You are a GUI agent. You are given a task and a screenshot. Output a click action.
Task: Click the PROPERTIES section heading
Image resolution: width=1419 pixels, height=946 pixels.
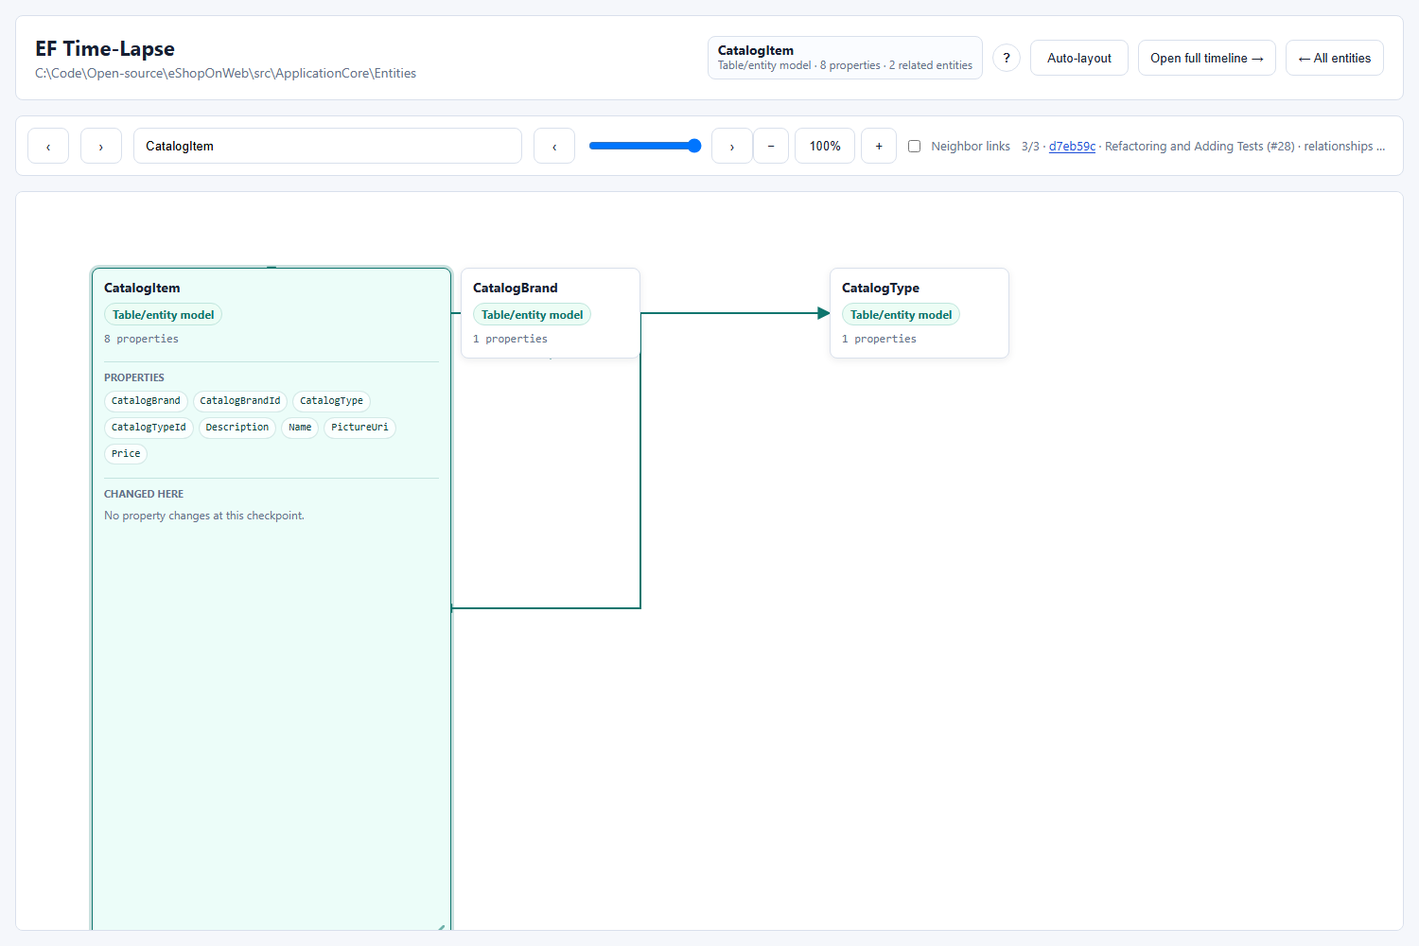pos(134,377)
